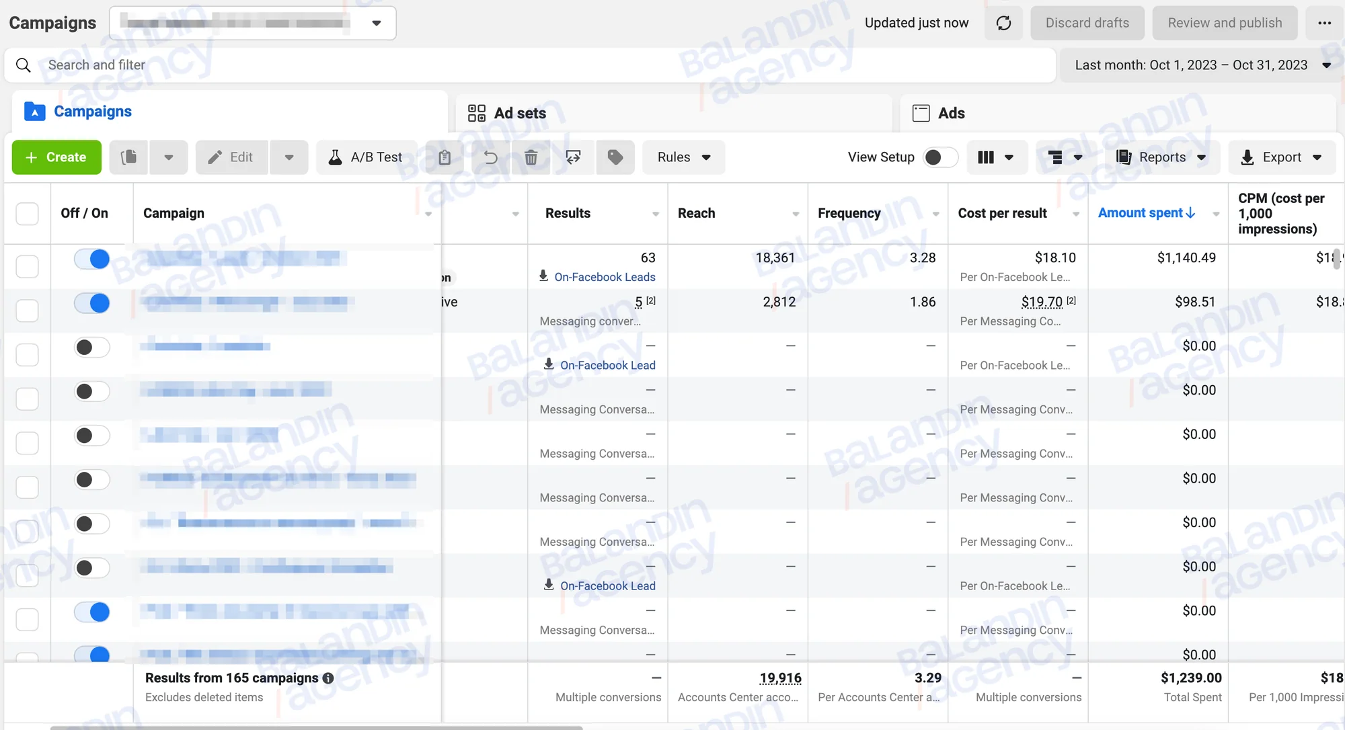The width and height of the screenshot is (1345, 730).
Task: Turn off the first campaign toggle
Action: click(92, 259)
